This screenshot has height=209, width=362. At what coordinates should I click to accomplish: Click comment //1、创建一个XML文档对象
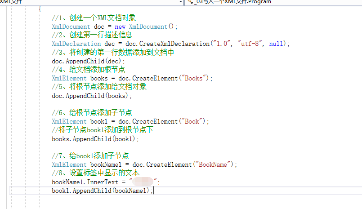pos(94,18)
